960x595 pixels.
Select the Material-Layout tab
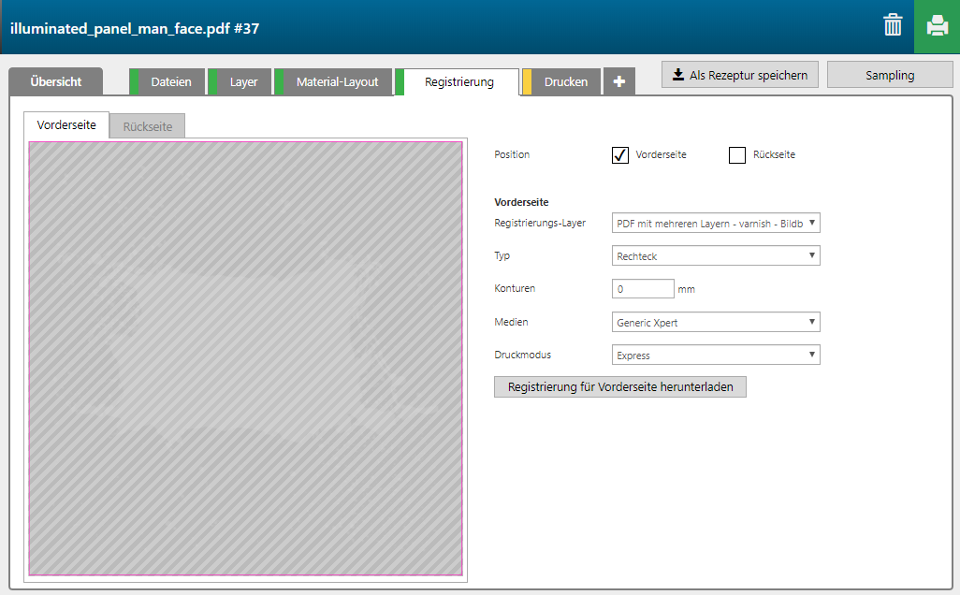[337, 81]
